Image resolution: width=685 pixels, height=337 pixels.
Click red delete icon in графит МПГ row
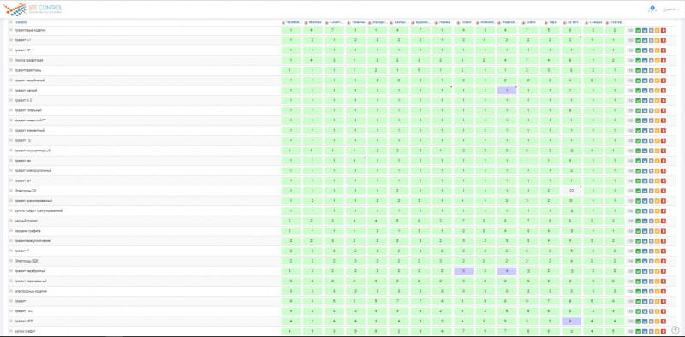[664, 322]
